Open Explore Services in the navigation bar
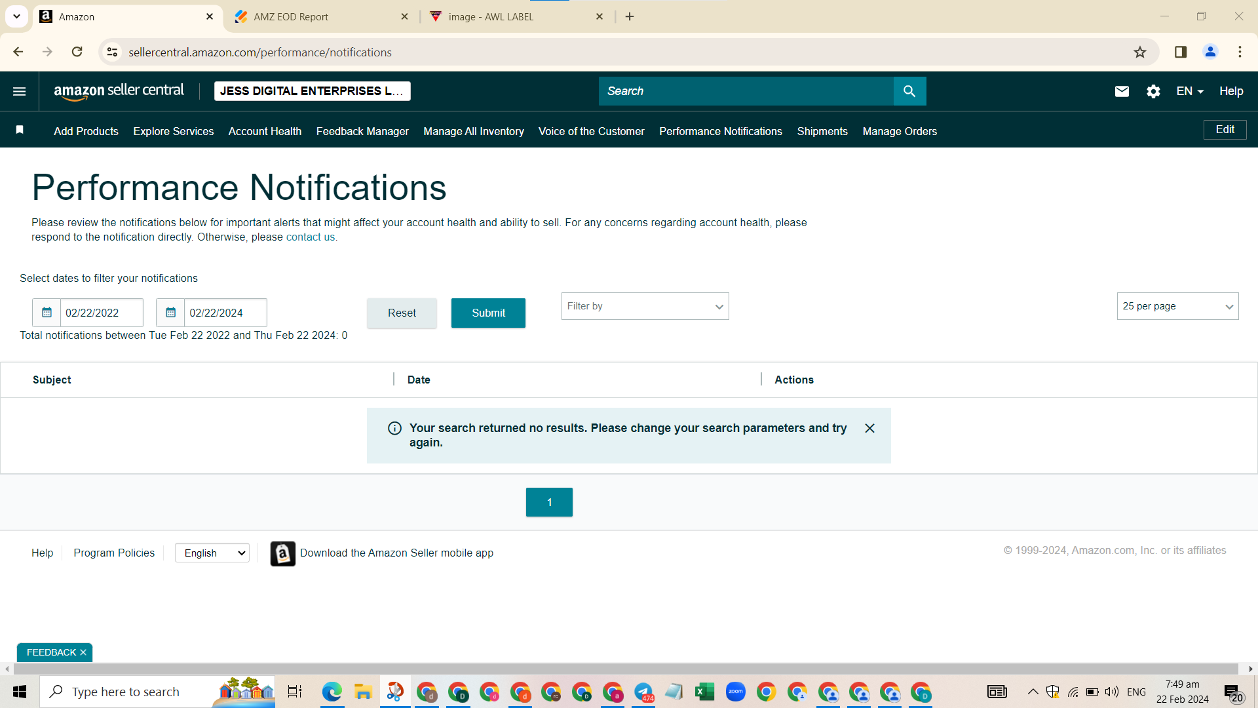Image resolution: width=1258 pixels, height=708 pixels. coord(174,131)
